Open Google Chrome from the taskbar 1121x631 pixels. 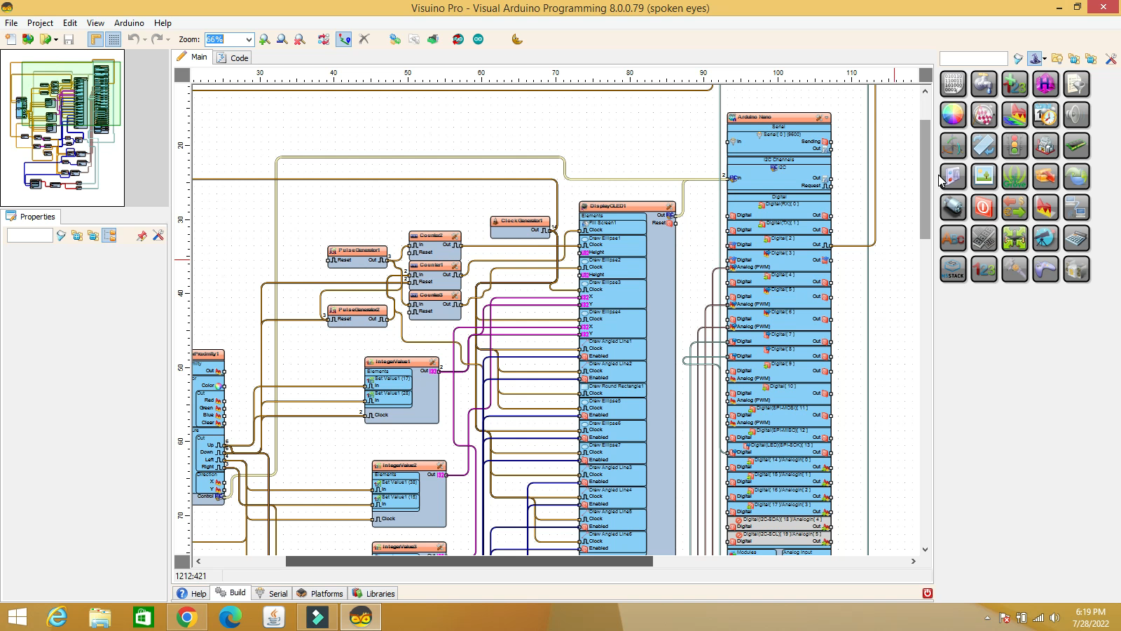pos(186,617)
